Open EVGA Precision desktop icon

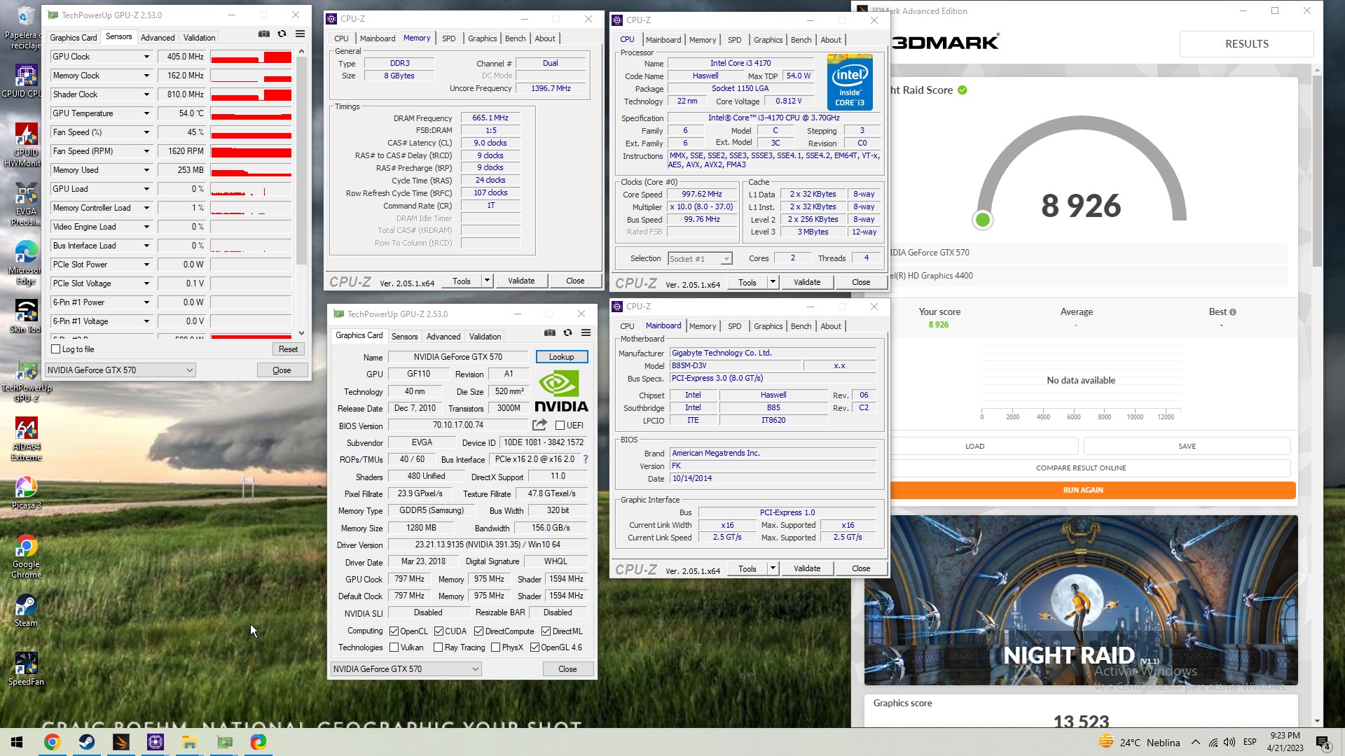click(27, 204)
